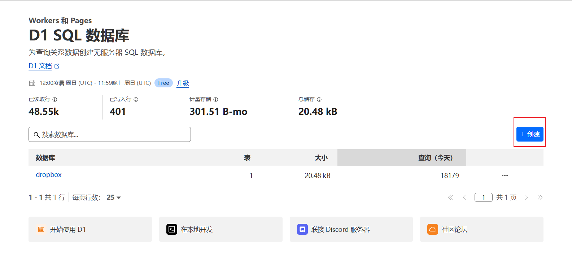The height and width of the screenshot is (256, 572).
Task: Sort by the 大小 column header
Action: point(321,158)
